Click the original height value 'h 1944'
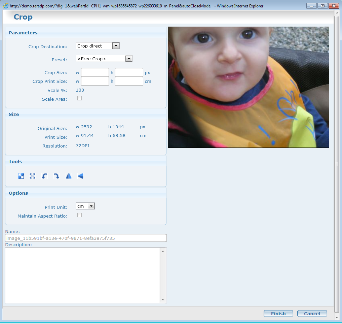The height and width of the screenshot is (324, 342). coord(116,127)
